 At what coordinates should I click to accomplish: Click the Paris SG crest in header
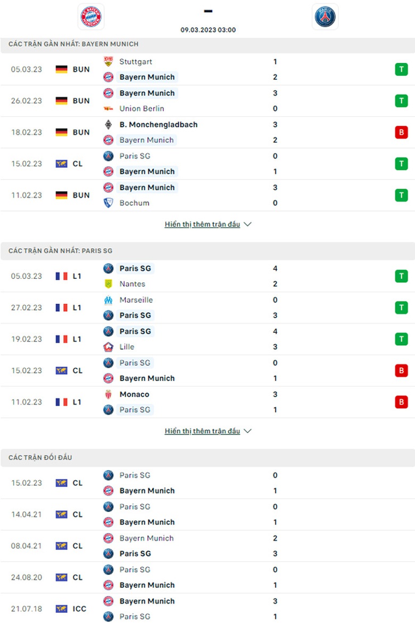point(325,17)
